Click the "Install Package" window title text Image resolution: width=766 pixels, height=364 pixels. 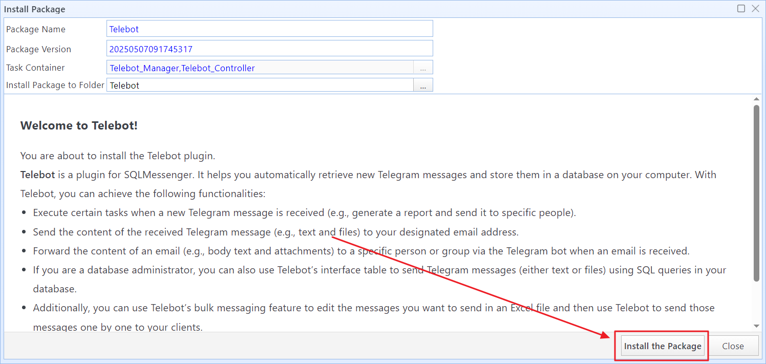pos(35,9)
